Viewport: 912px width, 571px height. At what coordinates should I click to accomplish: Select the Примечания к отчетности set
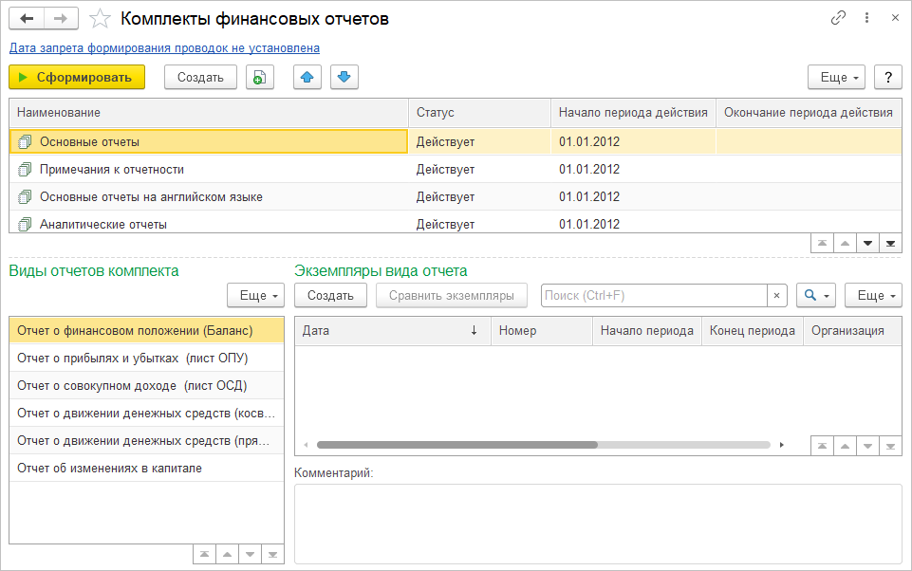[x=111, y=170]
